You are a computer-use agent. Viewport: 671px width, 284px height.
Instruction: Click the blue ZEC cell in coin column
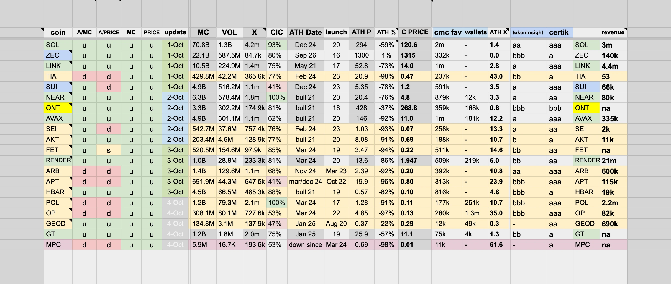[58, 55]
